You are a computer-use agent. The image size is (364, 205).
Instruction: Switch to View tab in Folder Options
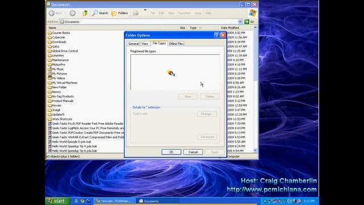click(x=144, y=44)
